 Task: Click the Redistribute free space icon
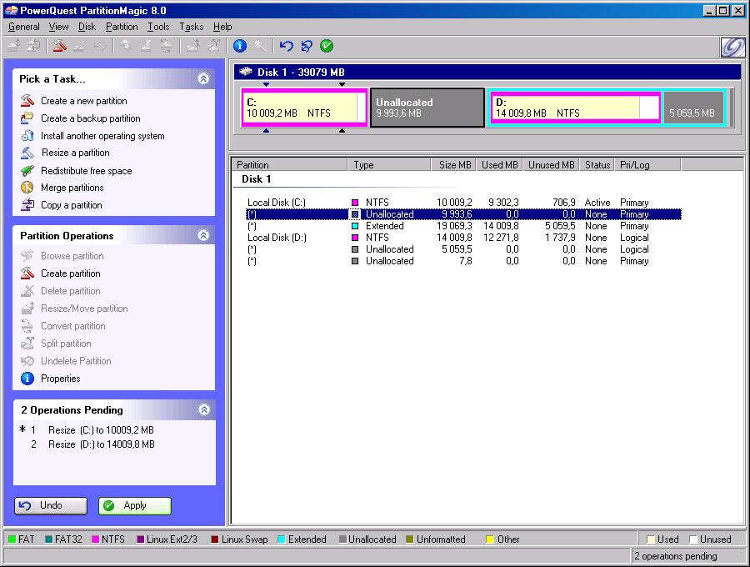[x=27, y=171]
